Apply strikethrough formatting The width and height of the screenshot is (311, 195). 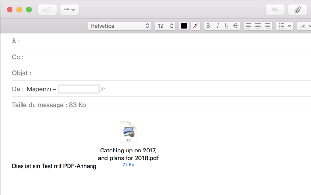[x=235, y=26]
